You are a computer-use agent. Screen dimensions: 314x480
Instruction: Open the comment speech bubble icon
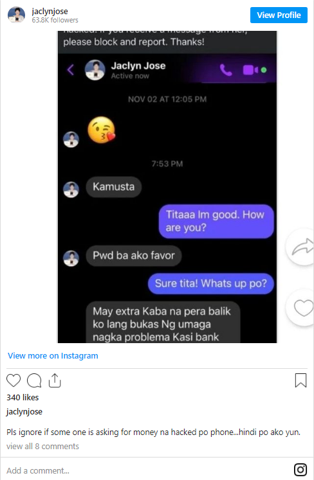click(x=34, y=380)
